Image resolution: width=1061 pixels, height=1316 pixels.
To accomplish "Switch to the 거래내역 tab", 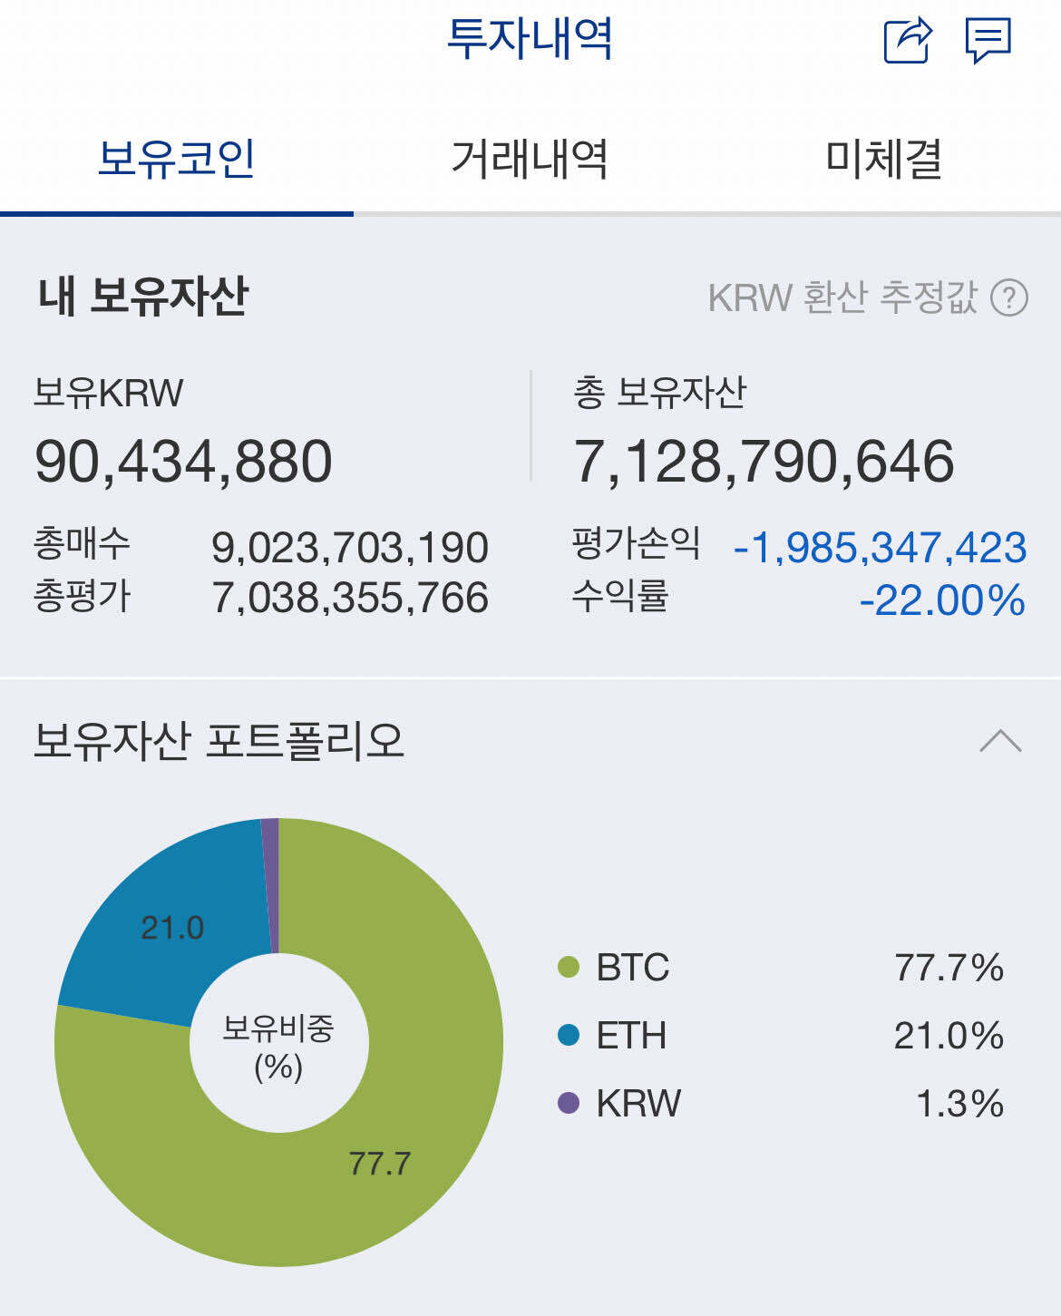I will [x=530, y=159].
